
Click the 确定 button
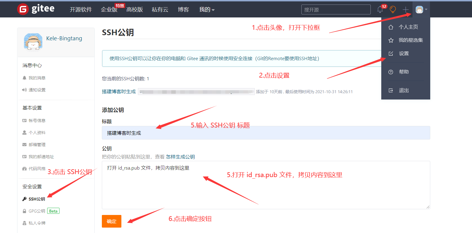tap(111, 221)
